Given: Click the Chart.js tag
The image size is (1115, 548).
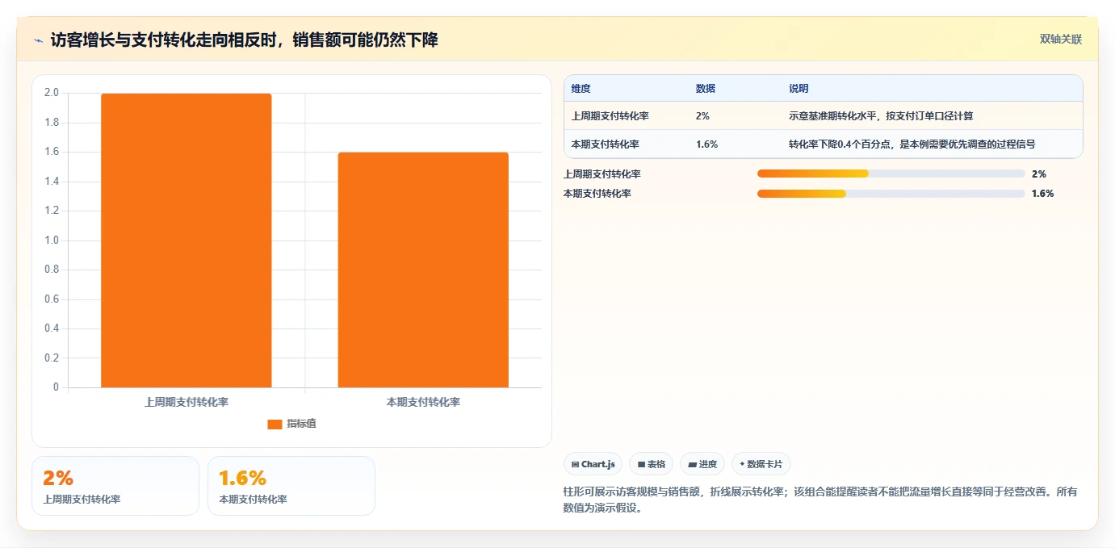Looking at the screenshot, I should [x=593, y=464].
